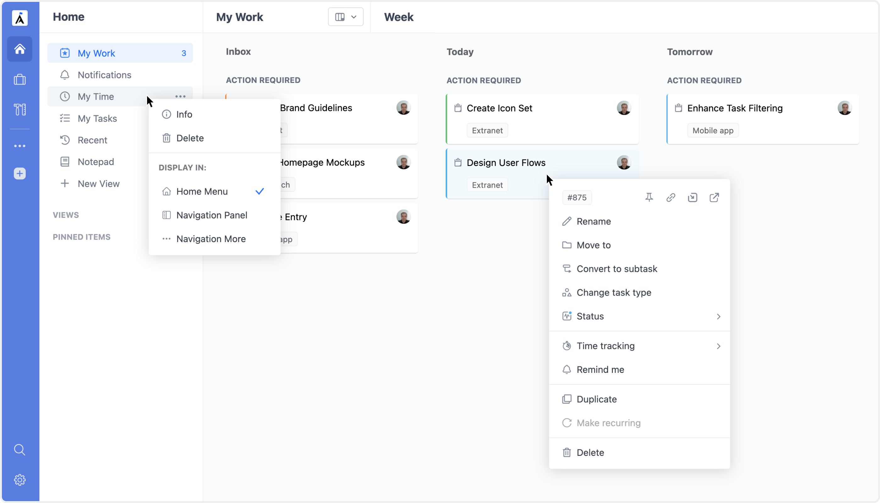Toggle Navigation More display option
The height and width of the screenshot is (503, 880).
click(211, 239)
